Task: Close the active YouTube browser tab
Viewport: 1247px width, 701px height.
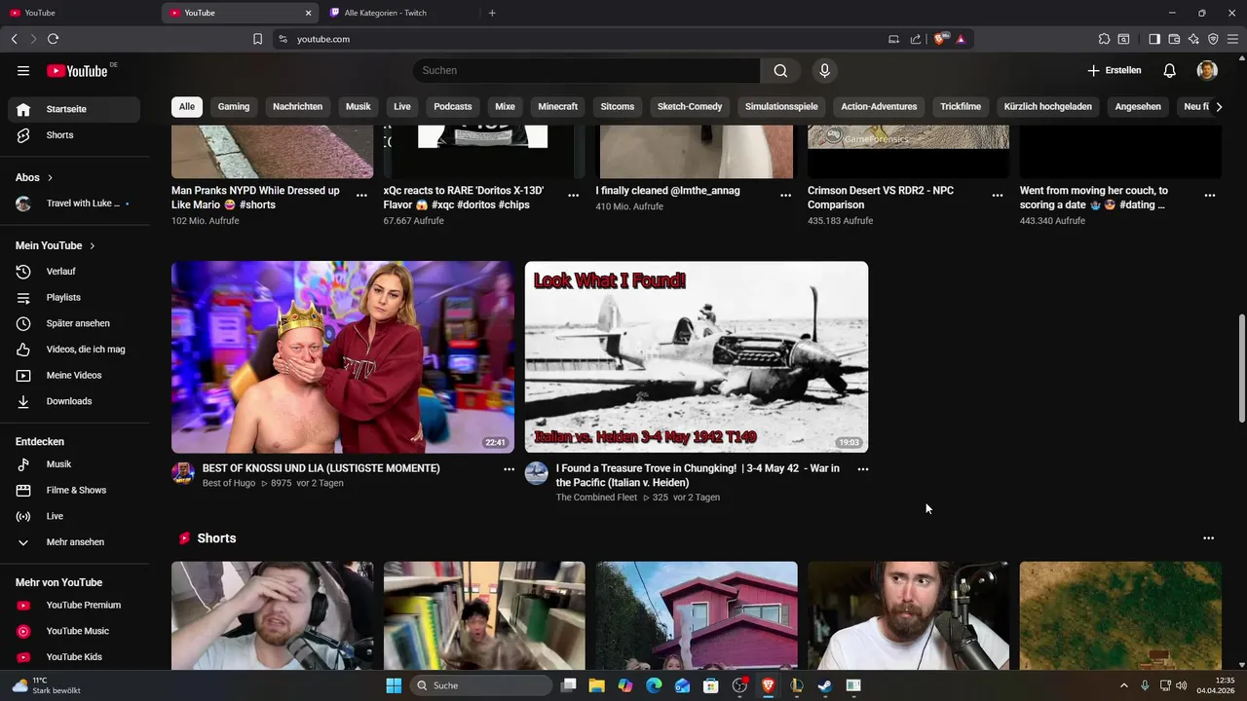Action: tap(309, 13)
